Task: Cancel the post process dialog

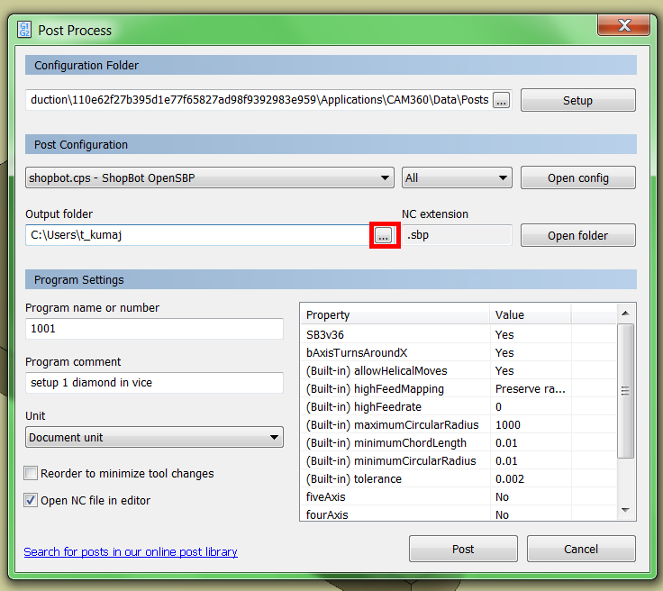Action: point(581,549)
